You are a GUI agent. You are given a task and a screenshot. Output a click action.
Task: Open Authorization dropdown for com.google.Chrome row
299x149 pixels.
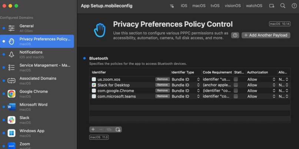pos(261,91)
